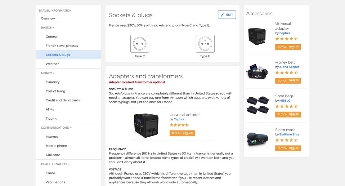Select Credit and debit cards in sidebar
Screen dimensions: 345x186
63,100
